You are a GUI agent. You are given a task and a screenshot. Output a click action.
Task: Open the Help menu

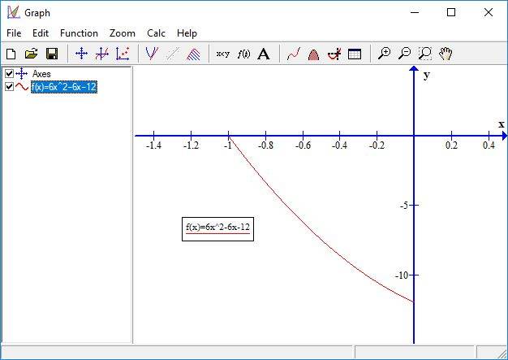[187, 33]
